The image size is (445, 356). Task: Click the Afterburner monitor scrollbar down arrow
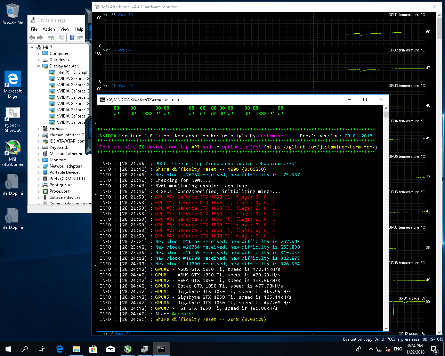[439, 332]
